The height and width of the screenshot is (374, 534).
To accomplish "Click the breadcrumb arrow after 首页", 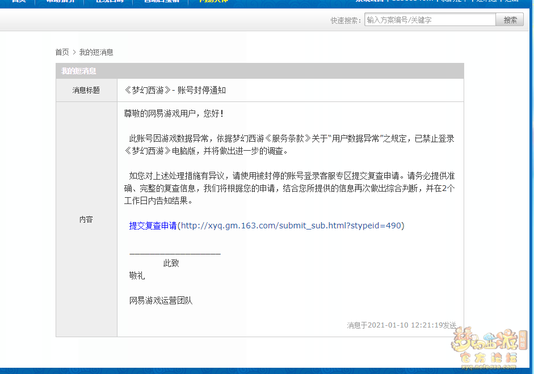I will click(x=74, y=52).
